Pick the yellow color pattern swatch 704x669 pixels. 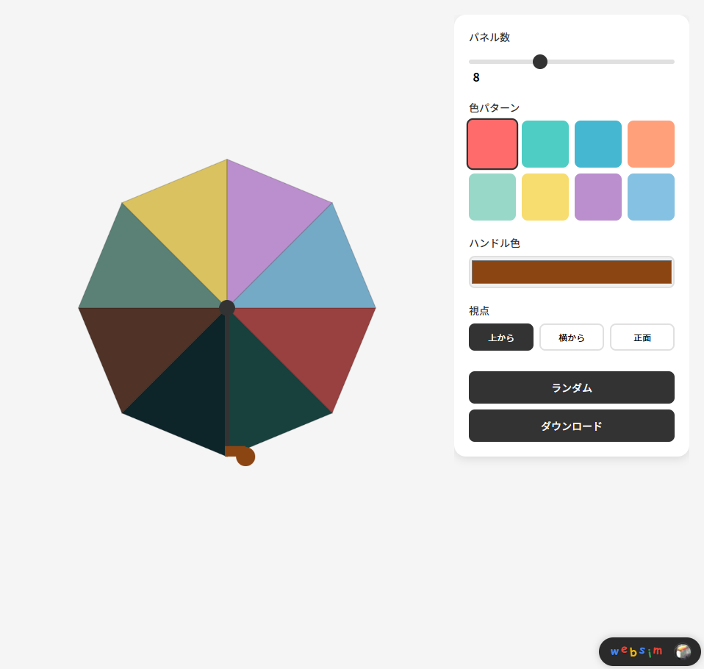545,197
